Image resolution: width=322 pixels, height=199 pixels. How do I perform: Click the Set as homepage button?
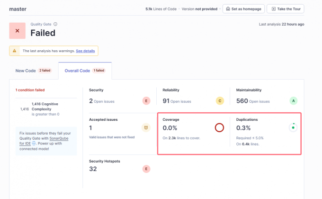[x=243, y=9]
